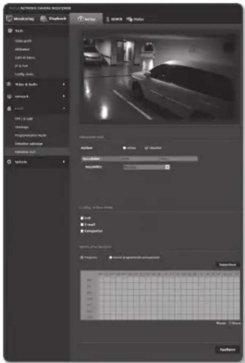Open Config. évén. in Basic menu
This screenshot has height=363, width=245.
[x=25, y=74]
